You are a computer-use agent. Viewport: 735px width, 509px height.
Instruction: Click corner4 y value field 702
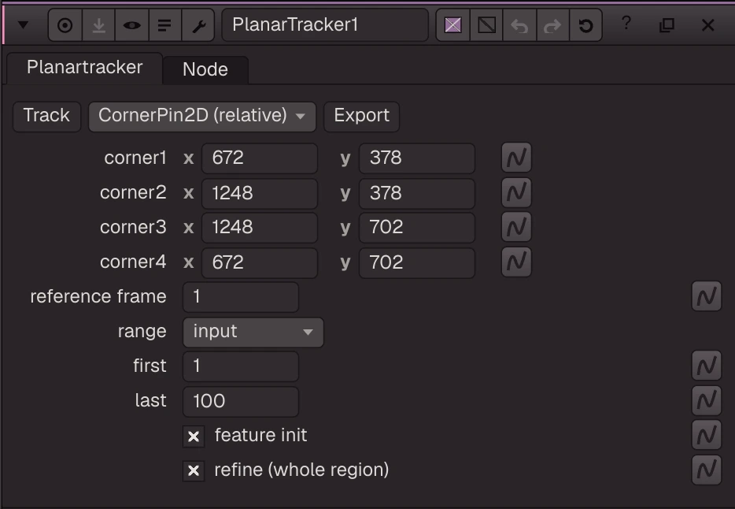click(417, 262)
